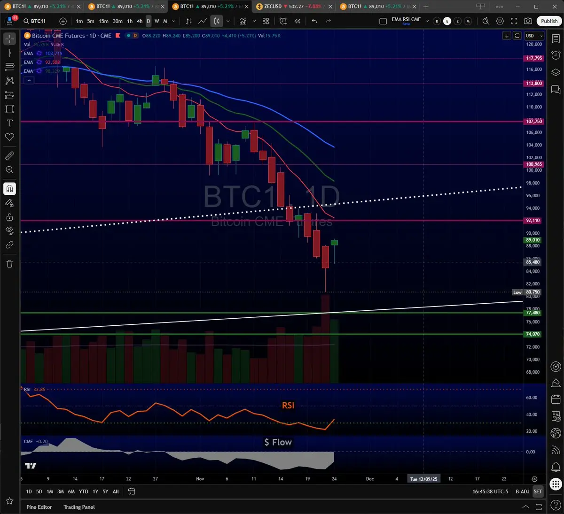Open the link drawings tool
564x514 pixels.
point(9,245)
